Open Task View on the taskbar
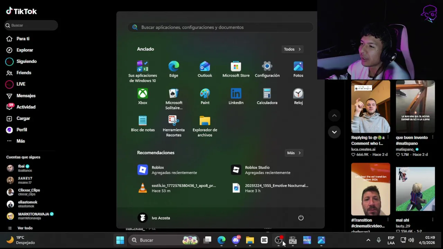The height and width of the screenshot is (249, 443). pyautogui.click(x=207, y=240)
